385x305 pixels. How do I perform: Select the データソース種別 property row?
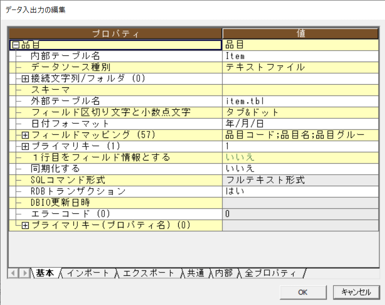pyautogui.click(x=115, y=68)
